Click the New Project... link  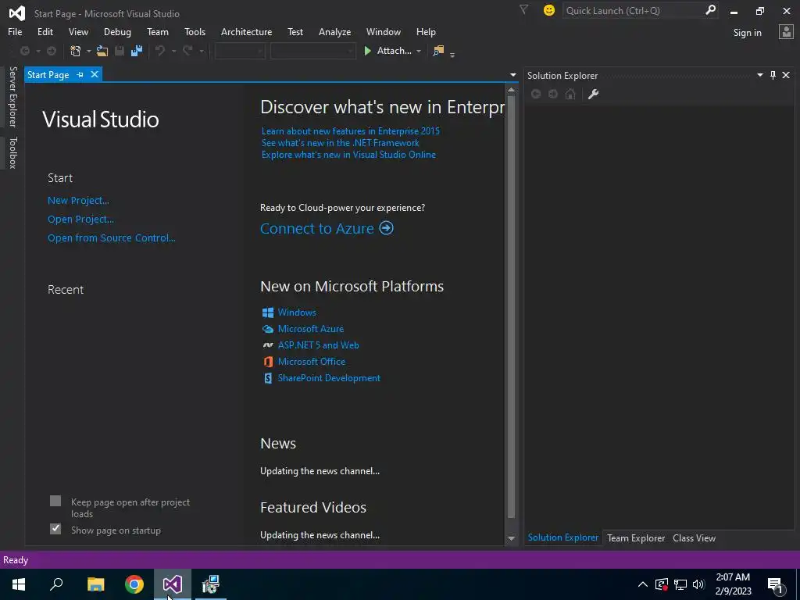78,201
